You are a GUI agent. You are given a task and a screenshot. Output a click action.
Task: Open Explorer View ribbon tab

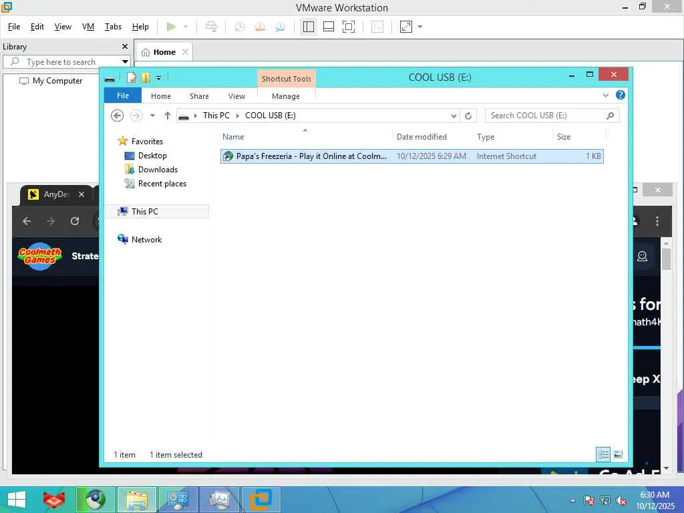(x=236, y=96)
